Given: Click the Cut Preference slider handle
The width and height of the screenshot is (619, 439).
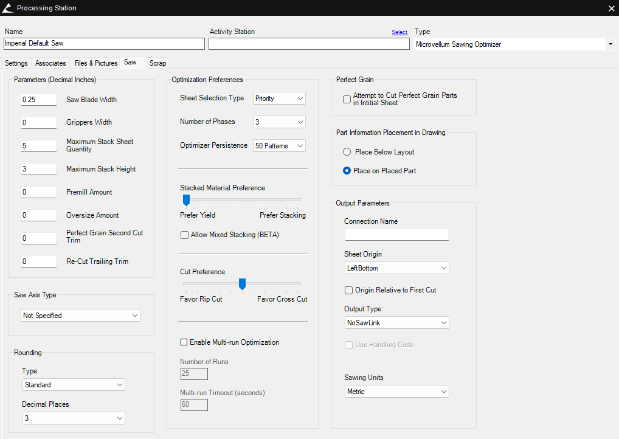Looking at the screenshot, I should click(242, 284).
